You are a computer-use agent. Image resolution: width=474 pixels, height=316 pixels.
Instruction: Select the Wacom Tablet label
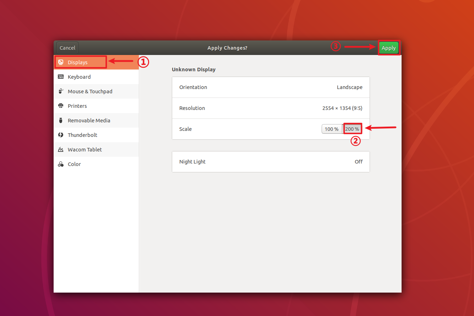click(x=85, y=150)
